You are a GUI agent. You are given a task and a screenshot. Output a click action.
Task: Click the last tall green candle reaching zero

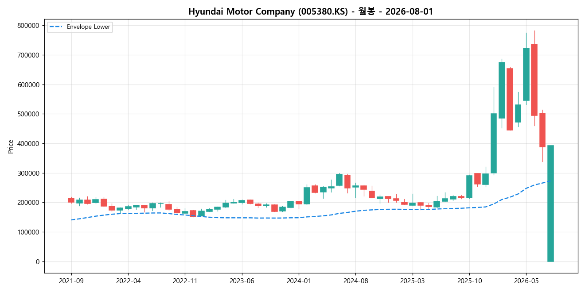(550, 204)
